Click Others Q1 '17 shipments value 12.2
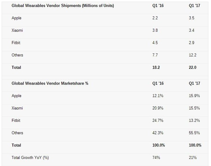Image resolution: width=211 pixels, height=166 pixels. coord(193,55)
